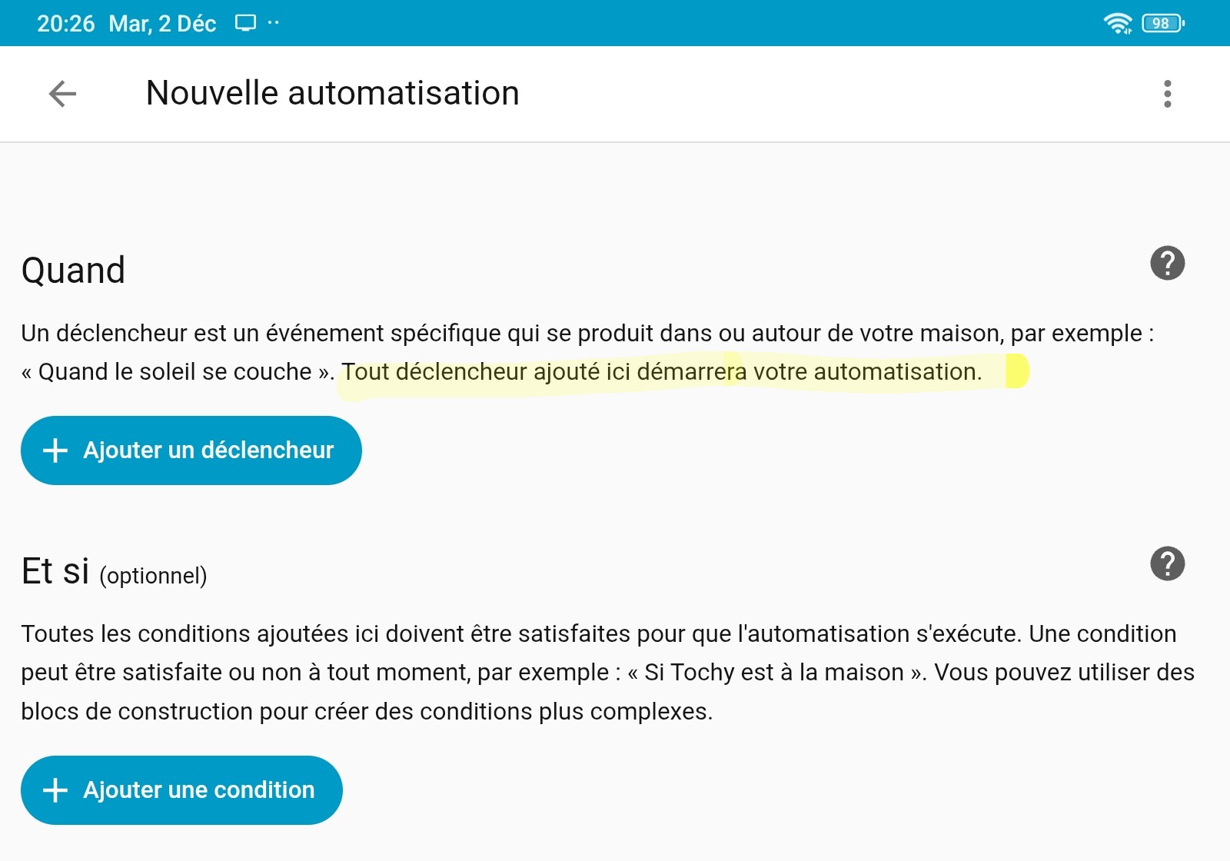
Task: Click the Ajouter un déclencheur button
Action: click(191, 450)
